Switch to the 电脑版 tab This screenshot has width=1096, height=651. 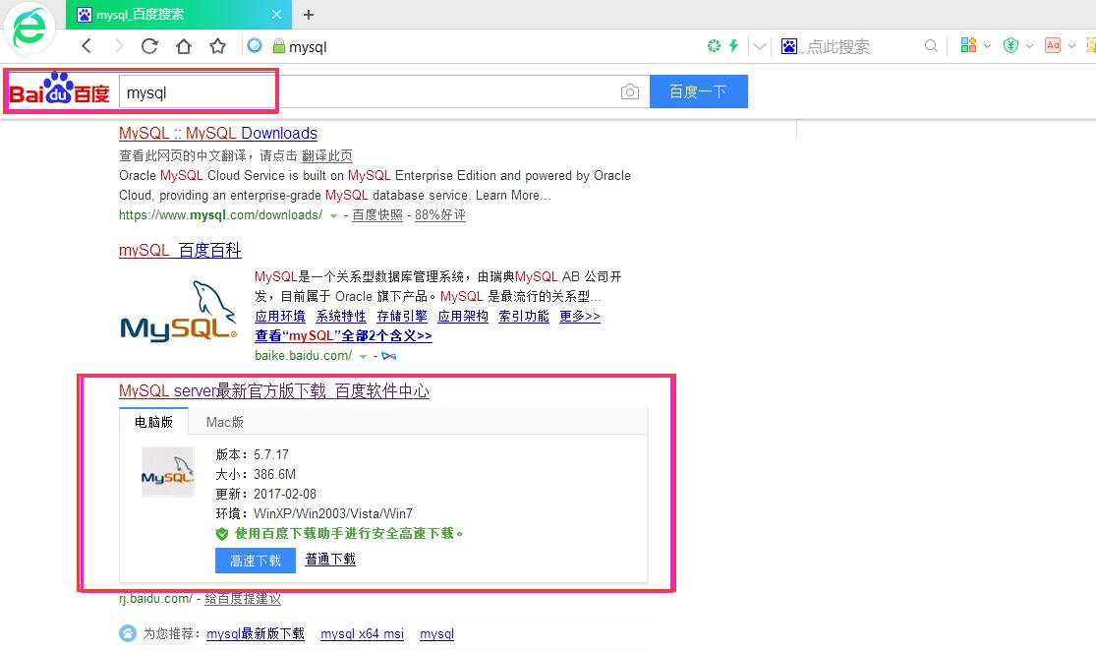(153, 422)
